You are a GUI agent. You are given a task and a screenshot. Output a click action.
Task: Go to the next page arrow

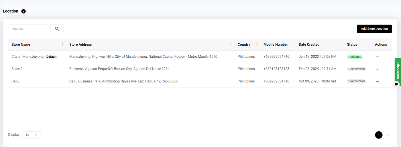(388, 135)
